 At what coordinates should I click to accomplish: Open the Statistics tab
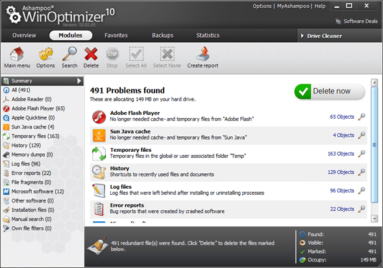pos(208,36)
